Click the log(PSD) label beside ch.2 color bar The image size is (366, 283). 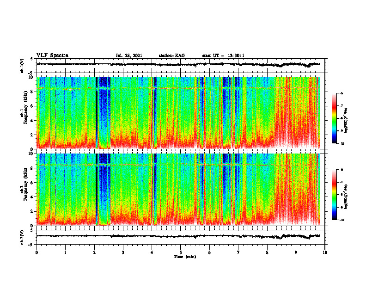(x=346, y=197)
